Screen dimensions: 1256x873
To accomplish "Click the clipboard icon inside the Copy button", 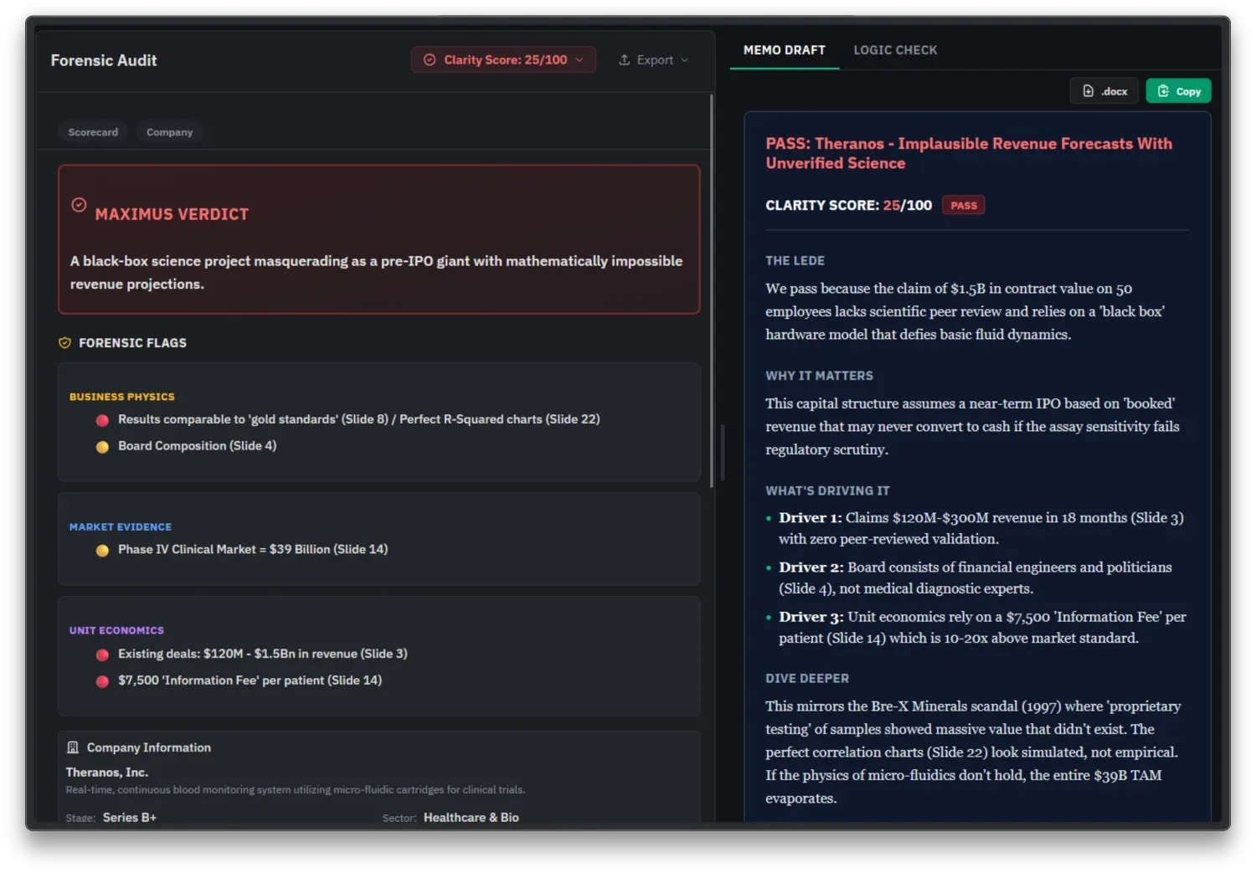I will coord(1162,90).
